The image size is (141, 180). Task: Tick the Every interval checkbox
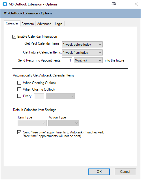[19, 96]
